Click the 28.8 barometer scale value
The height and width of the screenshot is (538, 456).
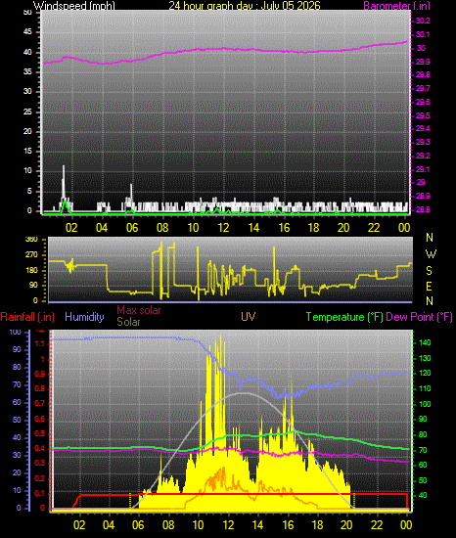[423, 210]
